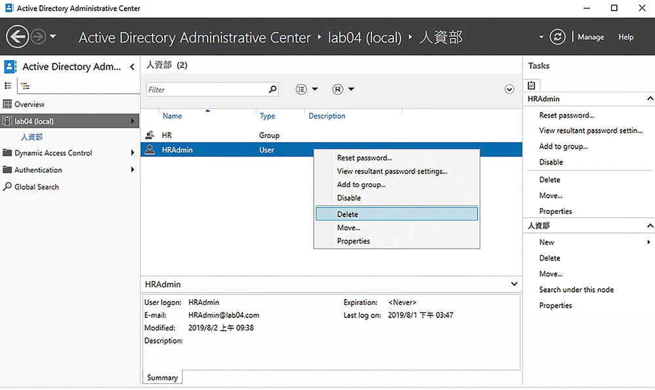Screen dimensions: 655x390
Task: Switch navigation pane to tree view
Action: [x=26, y=86]
